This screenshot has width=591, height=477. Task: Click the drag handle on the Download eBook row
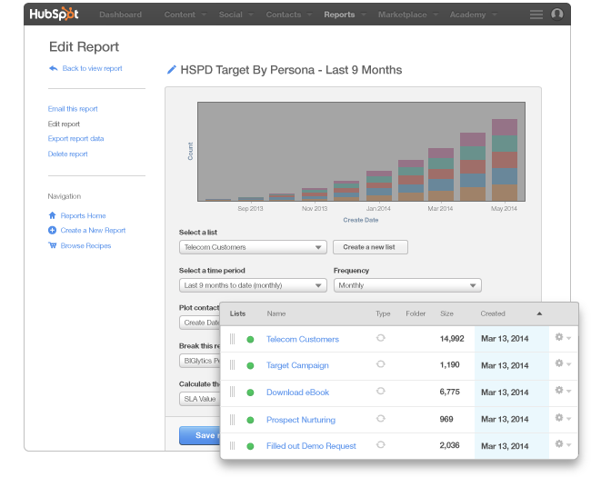click(x=232, y=392)
